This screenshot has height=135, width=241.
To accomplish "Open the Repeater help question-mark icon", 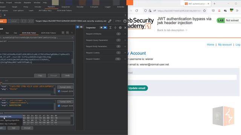I will [125, 21].
